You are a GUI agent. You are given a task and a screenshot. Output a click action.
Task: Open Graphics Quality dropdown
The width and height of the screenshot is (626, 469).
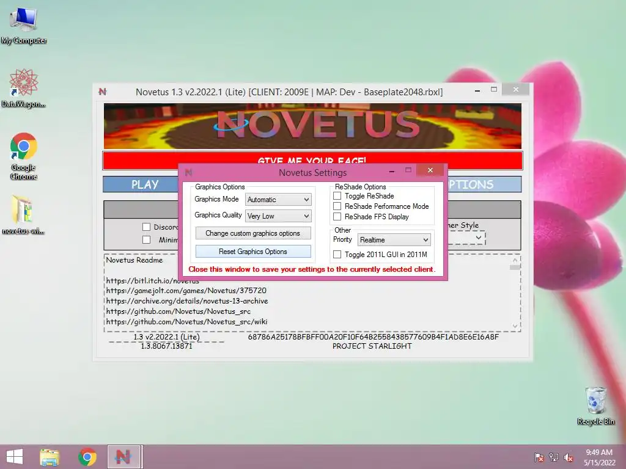point(278,216)
